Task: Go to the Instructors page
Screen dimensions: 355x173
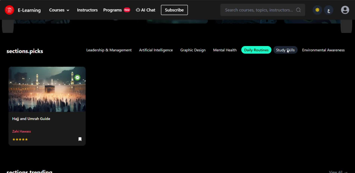Action: click(87, 10)
